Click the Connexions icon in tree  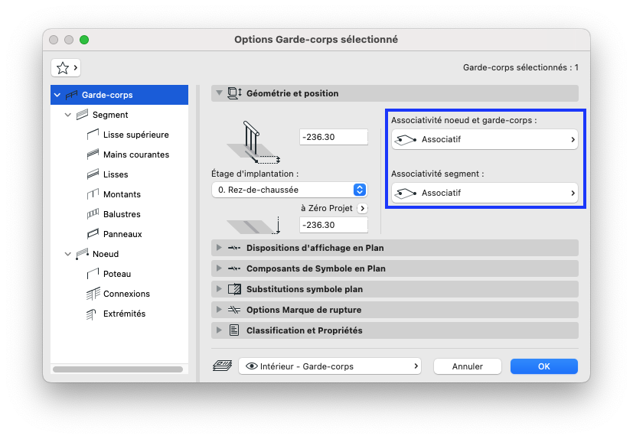click(x=93, y=294)
